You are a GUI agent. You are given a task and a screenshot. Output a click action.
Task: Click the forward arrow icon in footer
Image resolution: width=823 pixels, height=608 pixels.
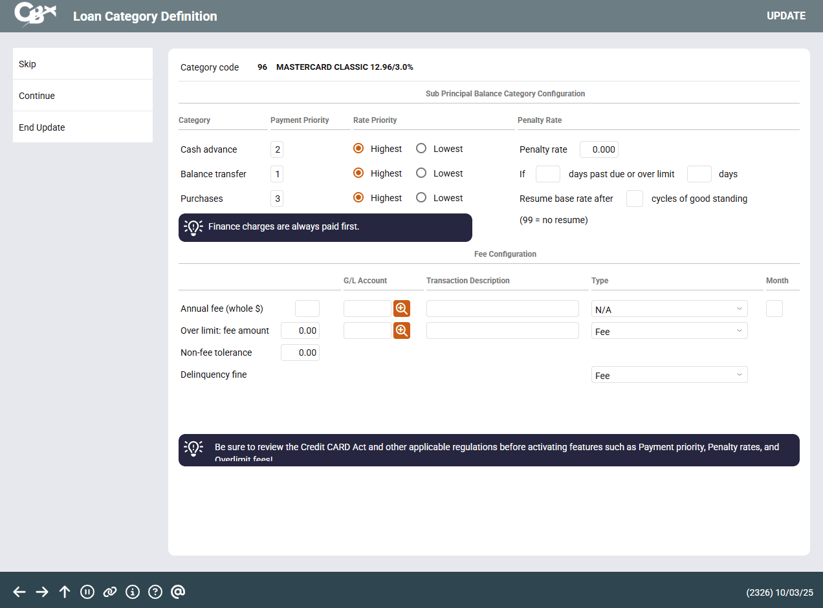(42, 592)
